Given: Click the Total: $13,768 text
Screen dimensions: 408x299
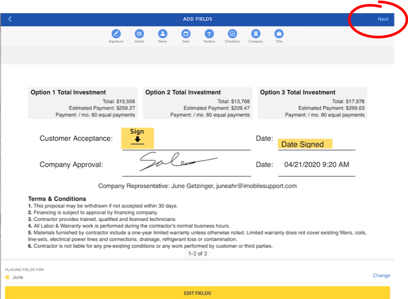Looking at the screenshot, I should pos(233,101).
